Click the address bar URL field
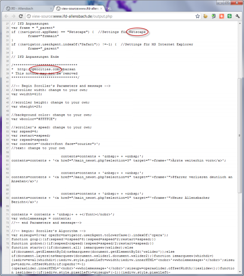The height and width of the screenshot is (276, 244). [112, 16]
